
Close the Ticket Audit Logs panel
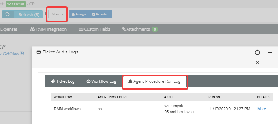click(x=257, y=62)
